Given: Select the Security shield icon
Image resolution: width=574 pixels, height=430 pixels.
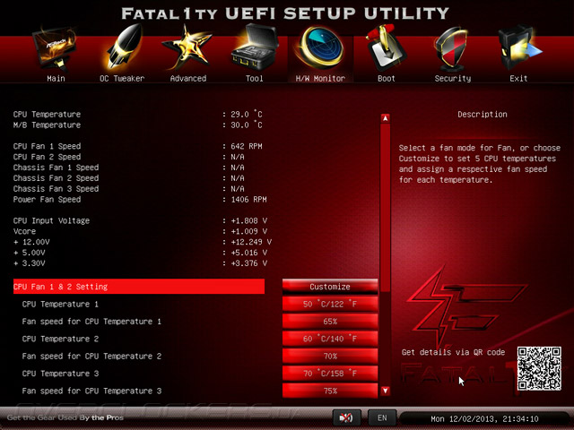Looking at the screenshot, I should pyautogui.click(x=451, y=49).
